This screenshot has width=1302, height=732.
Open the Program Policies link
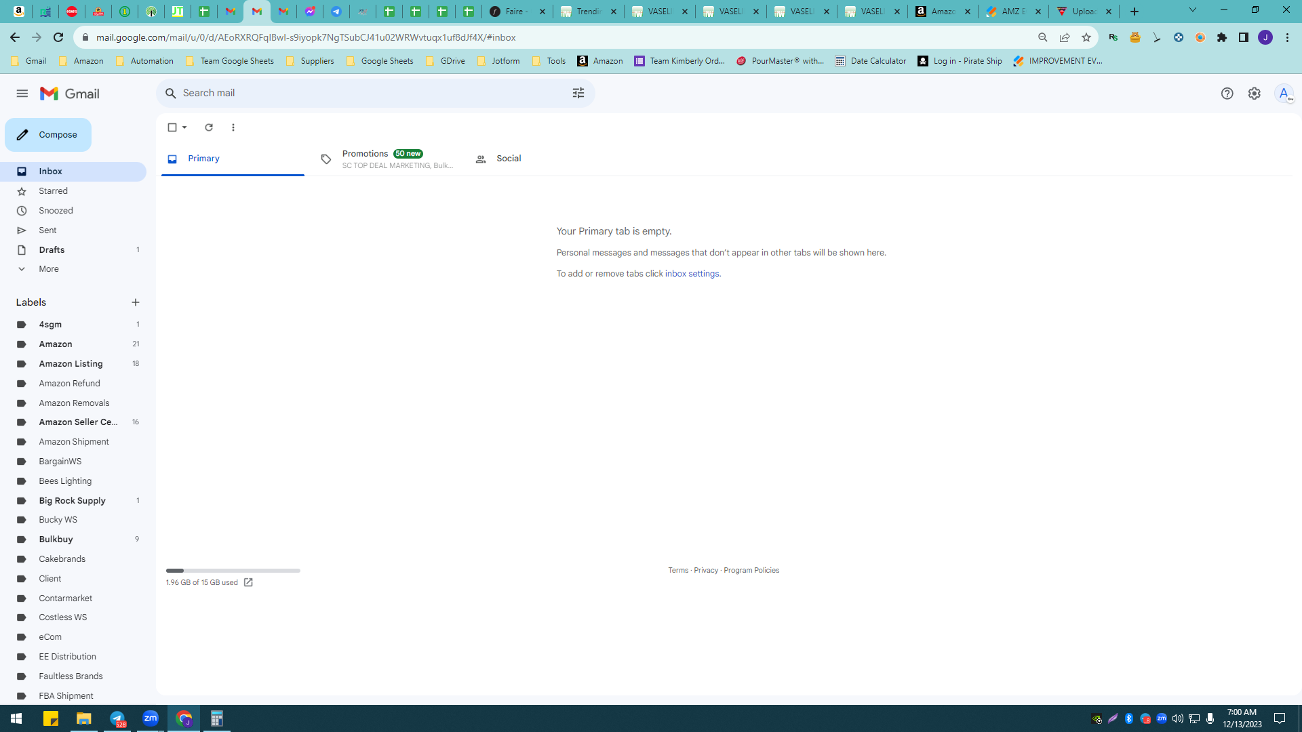point(751,571)
